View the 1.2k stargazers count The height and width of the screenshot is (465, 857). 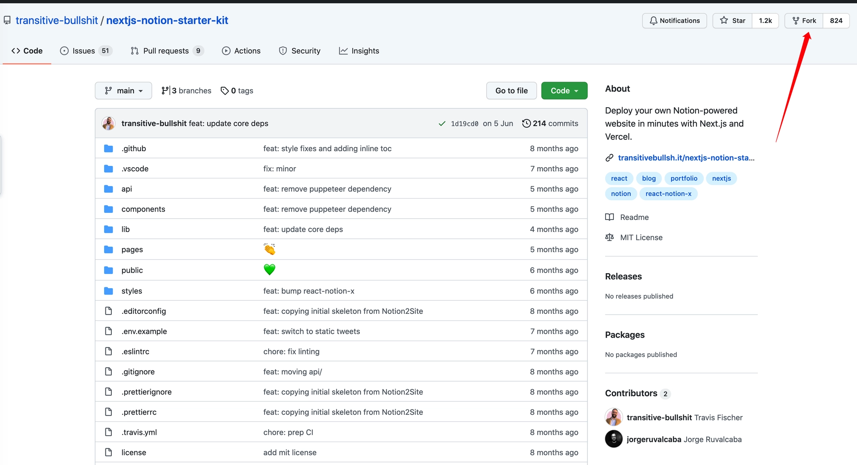coord(765,21)
